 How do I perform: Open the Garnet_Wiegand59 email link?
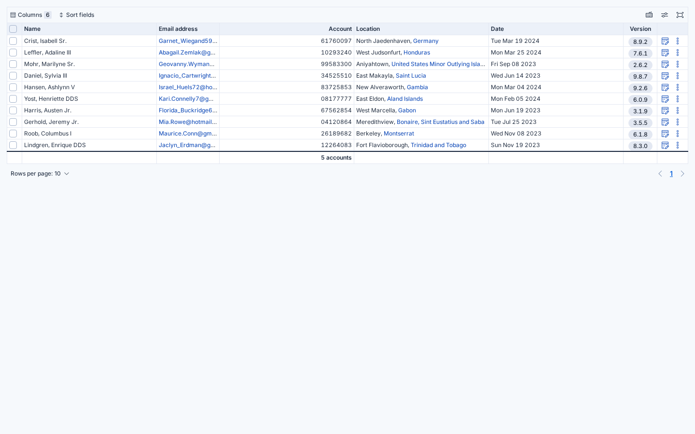tap(188, 41)
